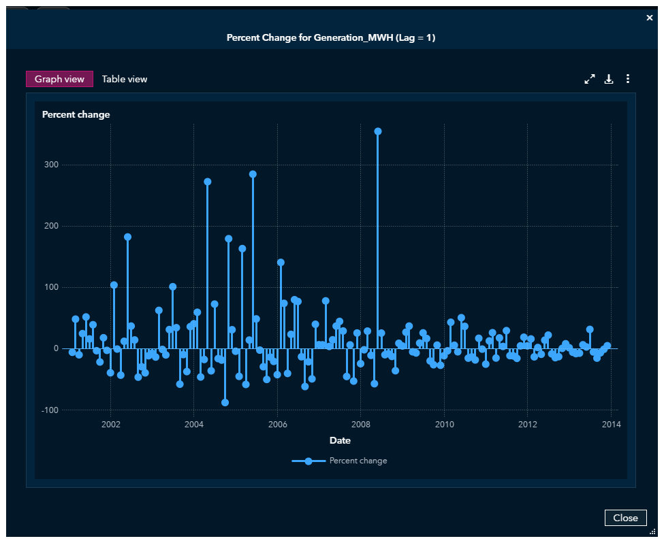Close the dialog with the X icon
Viewport: 664px width, 543px height.
click(649, 18)
